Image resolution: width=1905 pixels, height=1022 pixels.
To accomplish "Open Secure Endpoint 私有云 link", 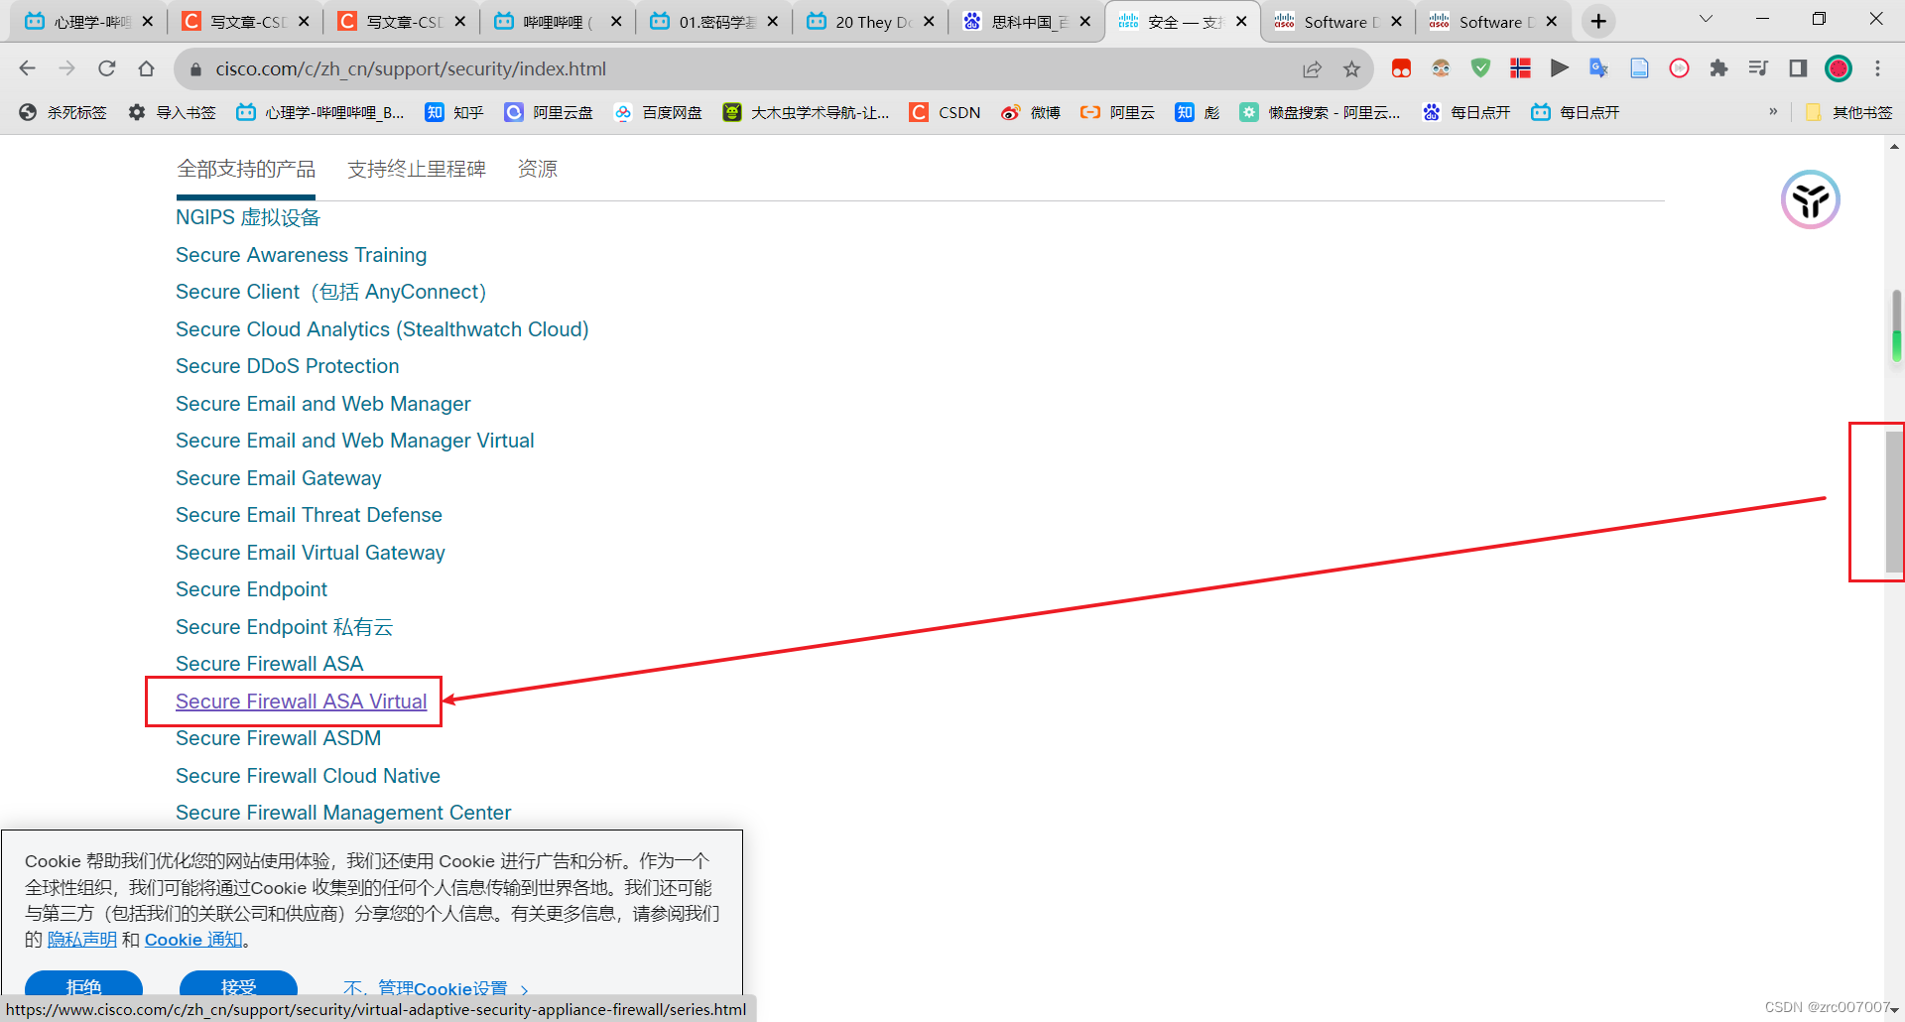I will click(284, 627).
